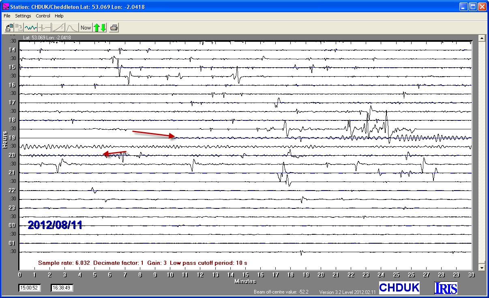Click the scrollbar up arrow

tap(482, 38)
